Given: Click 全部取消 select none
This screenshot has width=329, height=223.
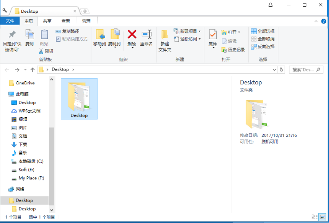Looking at the screenshot, I should 263,39.
